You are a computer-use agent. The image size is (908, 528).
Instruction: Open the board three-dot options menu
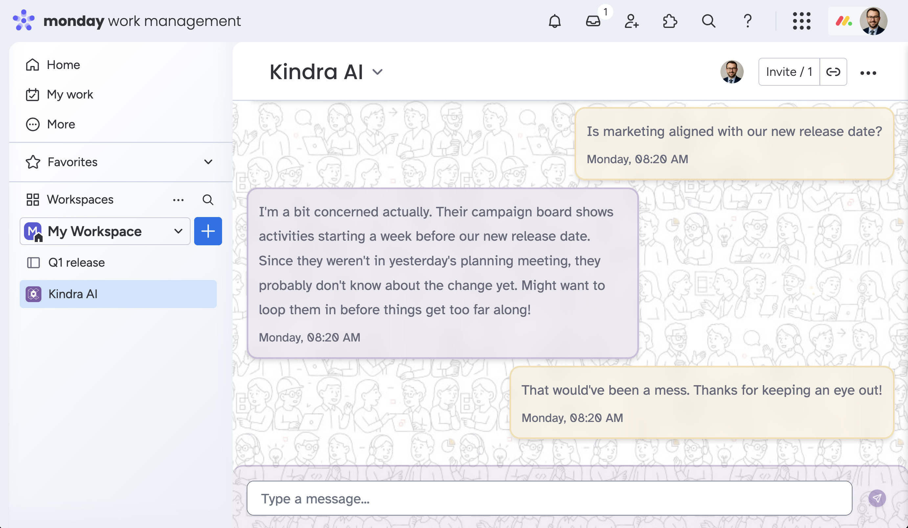(868, 73)
